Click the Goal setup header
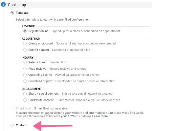The image size is (175, 131). coord(17,5)
